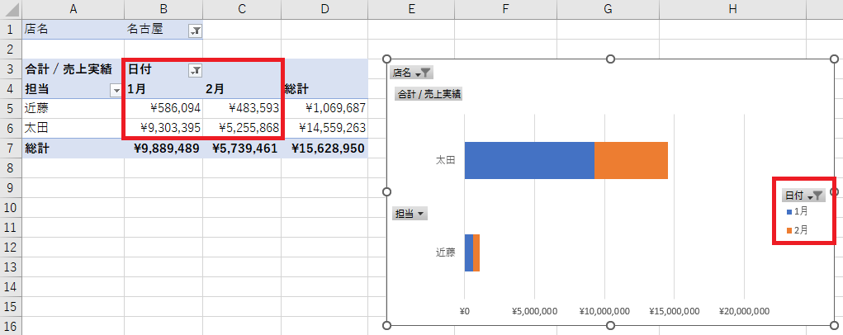The height and width of the screenshot is (335, 843).
Task: Click the orange bar segment for 太田
Action: (631, 160)
